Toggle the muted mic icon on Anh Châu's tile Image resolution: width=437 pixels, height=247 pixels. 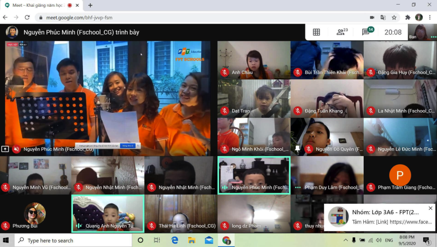[224, 72]
